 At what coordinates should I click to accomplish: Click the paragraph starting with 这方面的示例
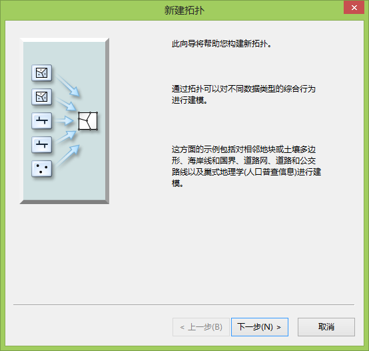pos(246,166)
